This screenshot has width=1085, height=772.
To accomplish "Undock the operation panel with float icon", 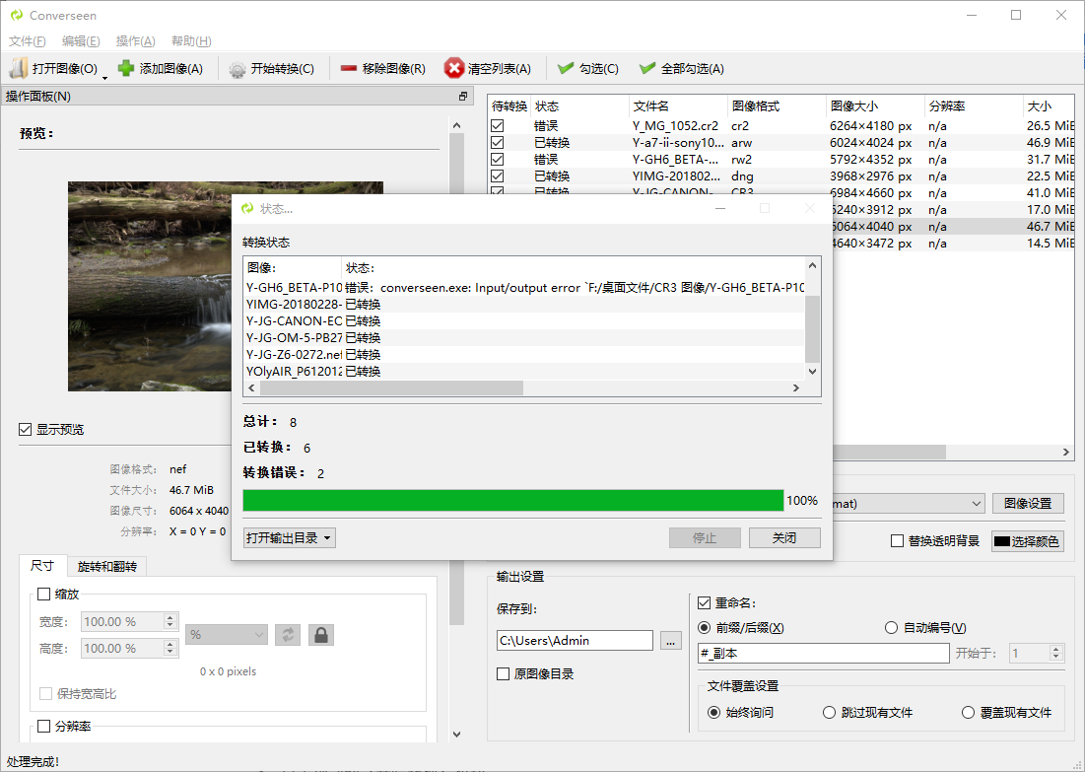I will (x=463, y=97).
